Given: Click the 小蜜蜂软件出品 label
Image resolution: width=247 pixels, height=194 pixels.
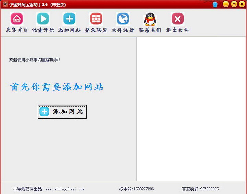Looking at the screenshot, I should (28, 189).
